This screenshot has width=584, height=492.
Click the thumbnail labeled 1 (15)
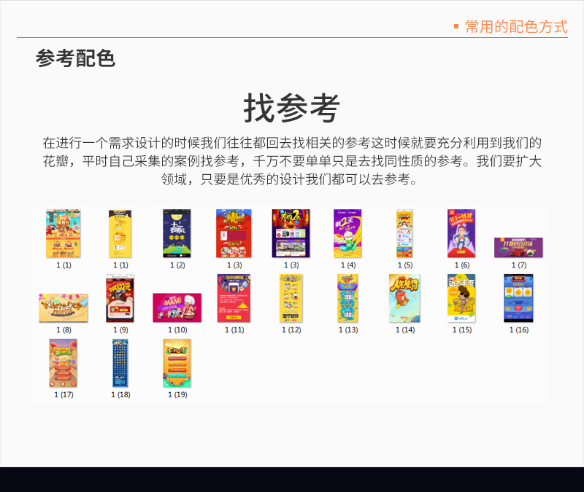click(x=461, y=298)
